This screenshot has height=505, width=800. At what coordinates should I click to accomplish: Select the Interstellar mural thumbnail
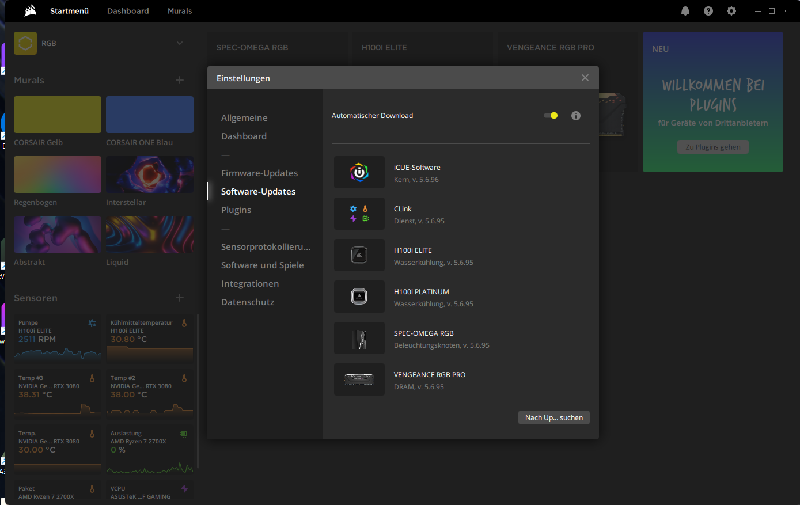pyautogui.click(x=150, y=174)
